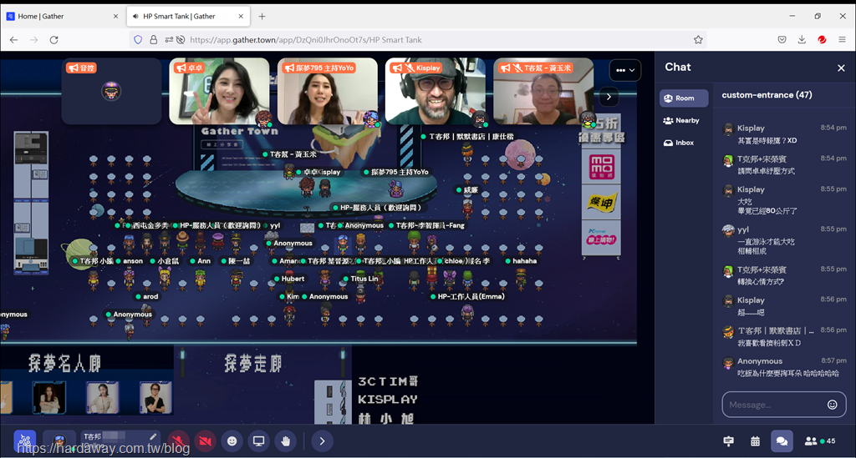856x458 pixels.
Task: Select the 採夢795 主持YoYo video tile
Action: 328,92
